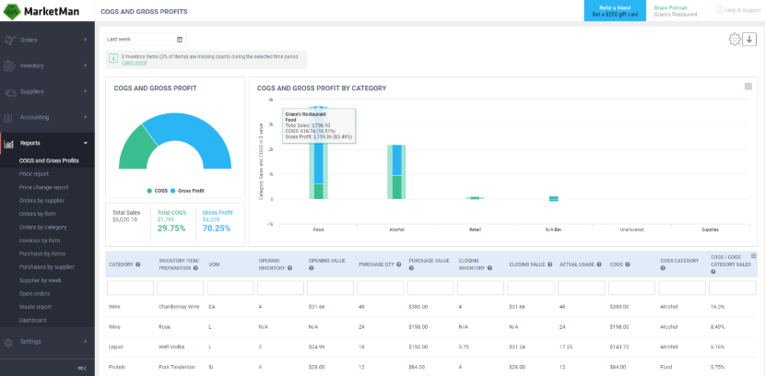The height and width of the screenshot is (376, 765).
Task: Toggle Gross Profit series in chart legend
Action: pyautogui.click(x=187, y=191)
